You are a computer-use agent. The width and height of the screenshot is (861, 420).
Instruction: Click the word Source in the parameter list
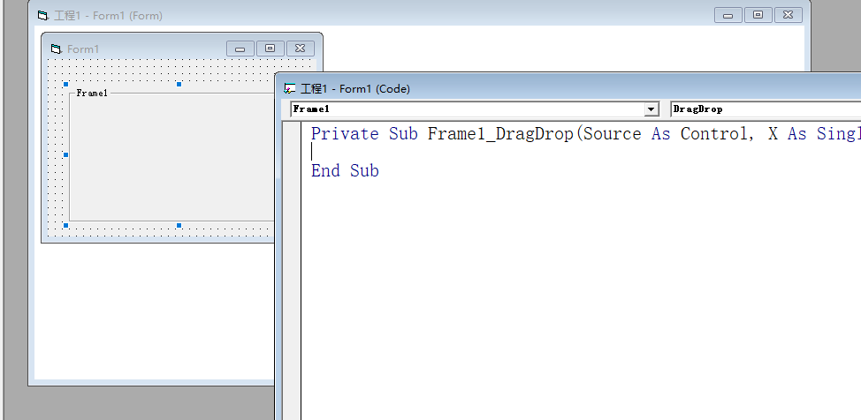[x=612, y=134]
